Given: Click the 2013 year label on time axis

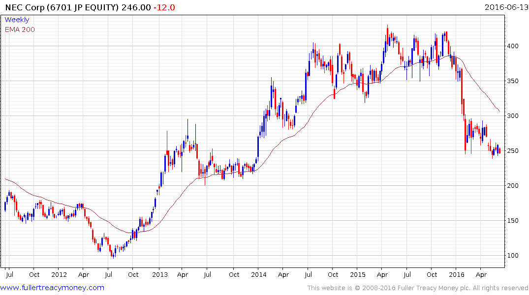Looking at the screenshot, I should pos(160,274).
